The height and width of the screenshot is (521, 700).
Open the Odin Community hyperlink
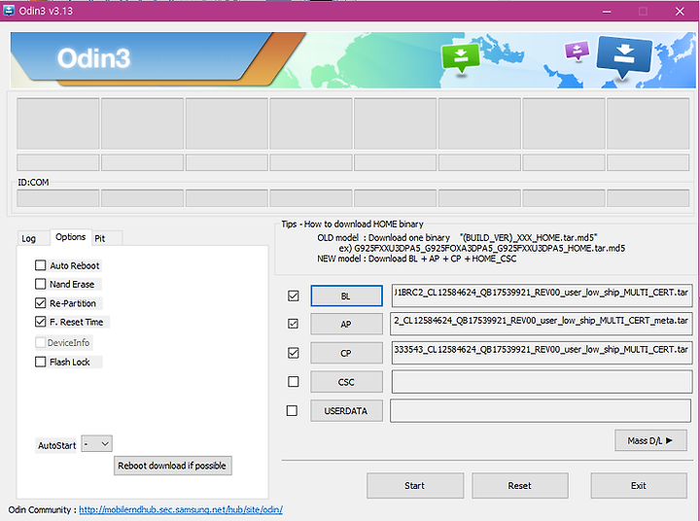(181, 509)
